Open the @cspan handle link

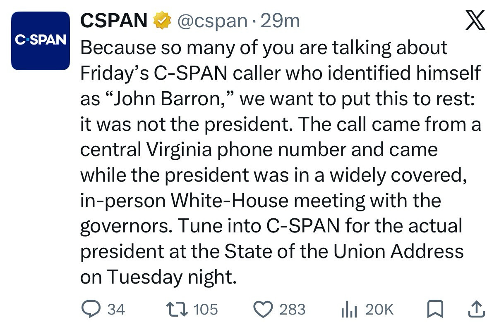pos(212,21)
